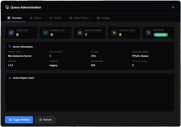Click the TOTAL IN QUEUE field label
The height and width of the screenshot is (127, 181).
click(x=140, y=61)
